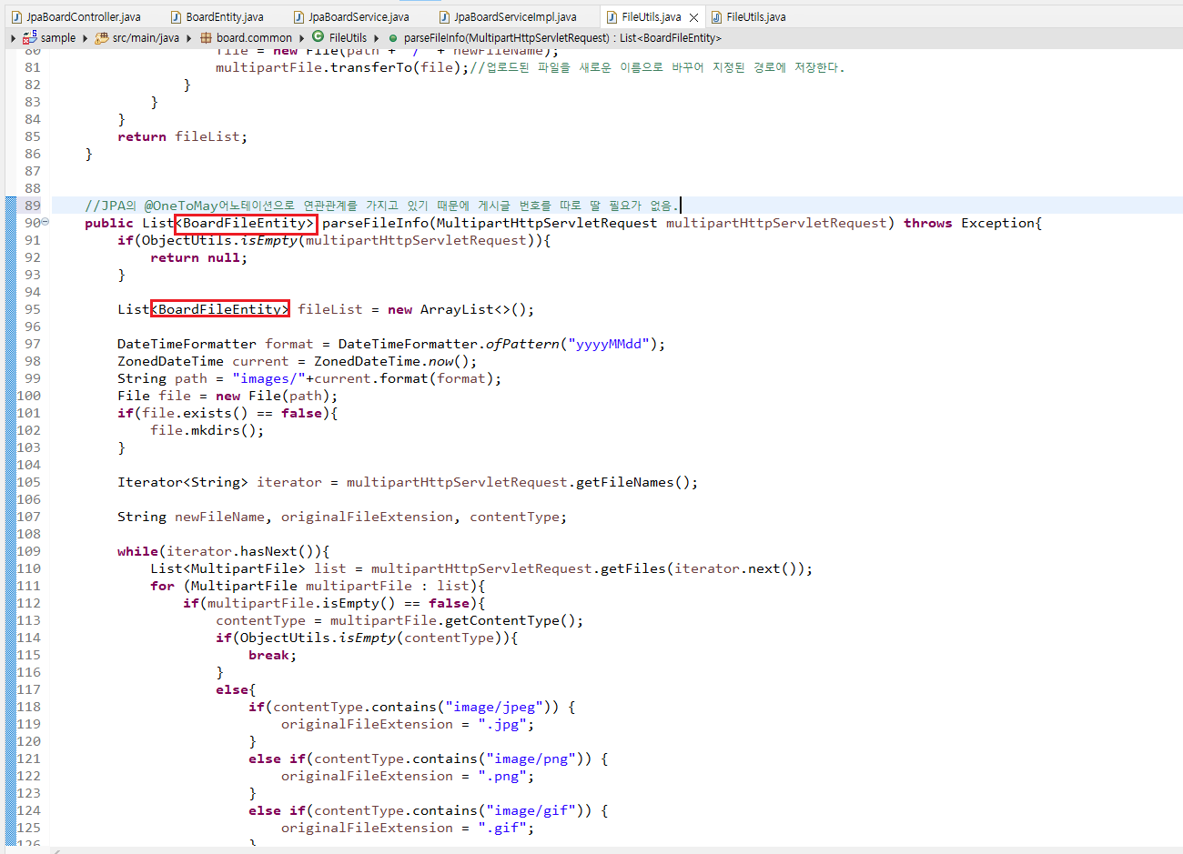Expand the breadcrumb arrow after board.common
This screenshot has width=1183, height=854.
tap(301, 38)
